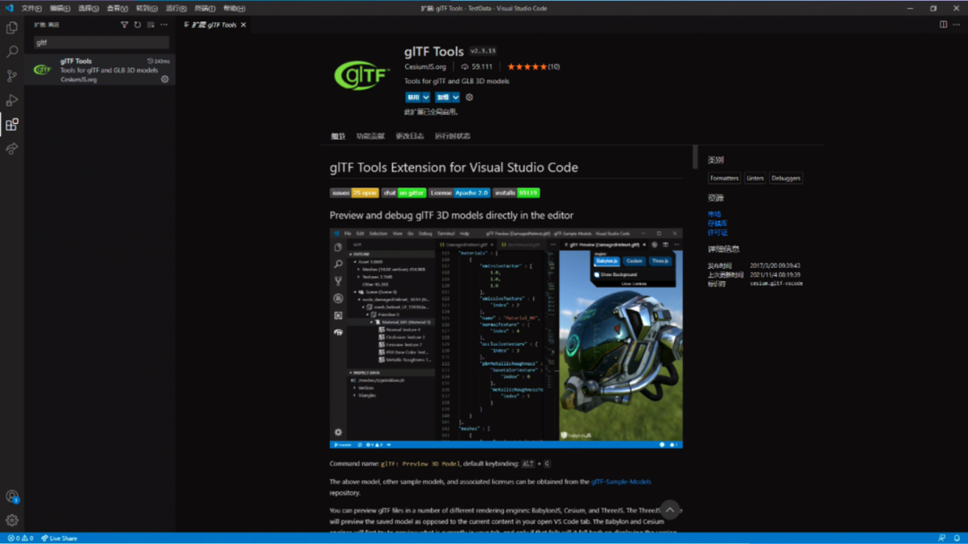Start Live Share from status bar
The width and height of the screenshot is (968, 544).
(59, 539)
